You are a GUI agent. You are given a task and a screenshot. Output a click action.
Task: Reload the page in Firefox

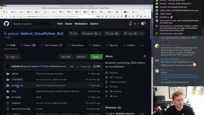10,16
